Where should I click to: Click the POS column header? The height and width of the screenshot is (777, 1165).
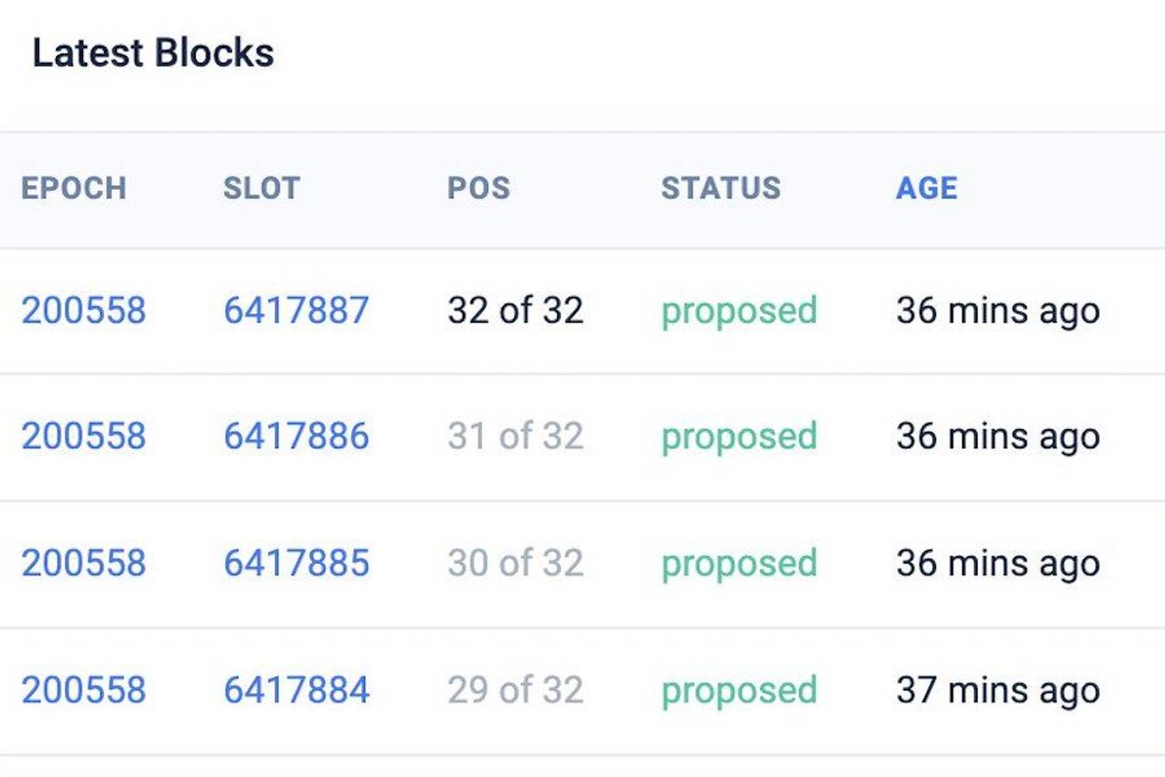coord(478,188)
